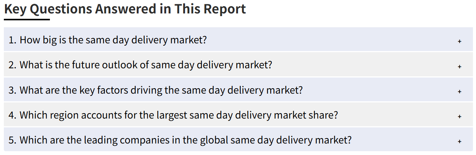The image size is (476, 155).
Task: Click the plus icon beside future outlook question
Action: 459,66
